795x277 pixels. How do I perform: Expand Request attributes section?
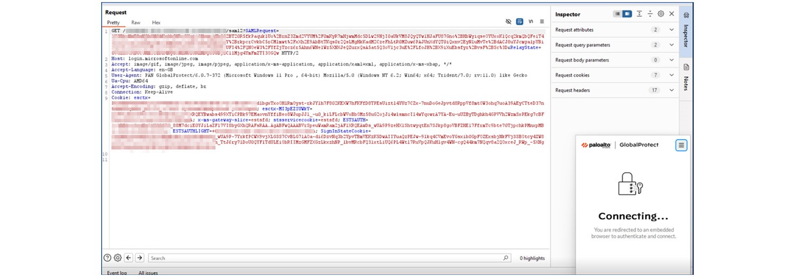point(672,30)
